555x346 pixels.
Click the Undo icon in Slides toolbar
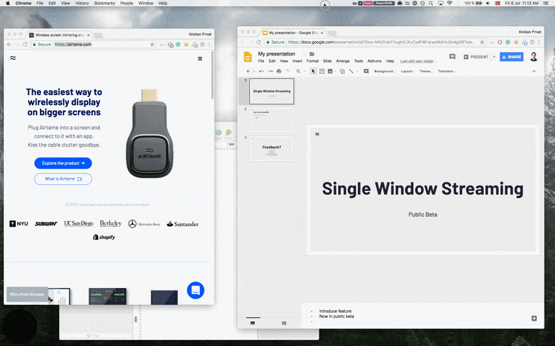point(262,71)
